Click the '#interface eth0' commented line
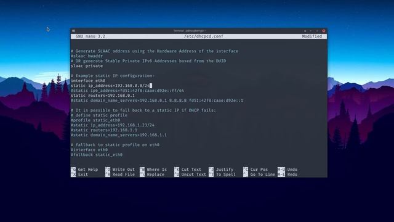This screenshot has width=394, height=222. pos(89,150)
